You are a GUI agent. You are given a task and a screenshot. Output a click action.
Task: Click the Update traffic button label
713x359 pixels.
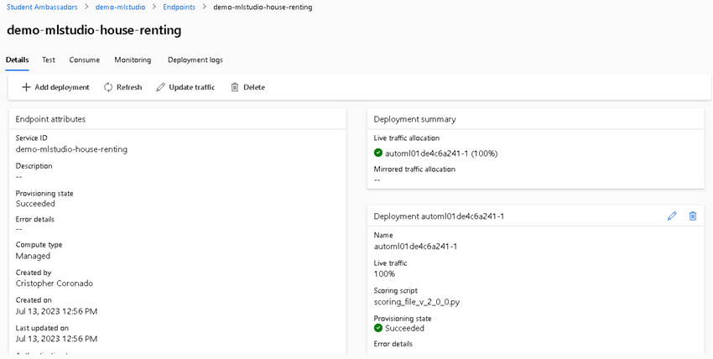coord(192,87)
